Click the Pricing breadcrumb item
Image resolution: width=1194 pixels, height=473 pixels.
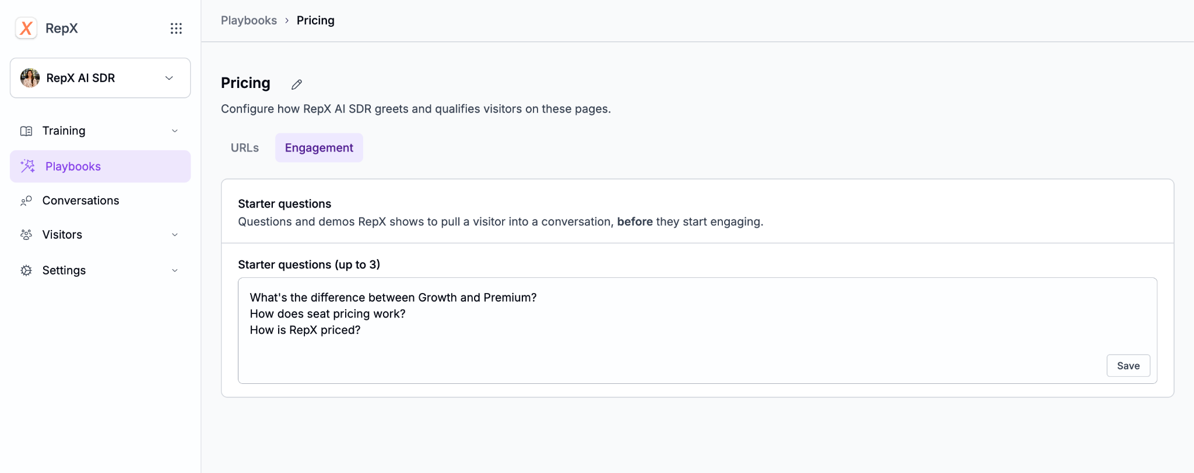click(315, 20)
